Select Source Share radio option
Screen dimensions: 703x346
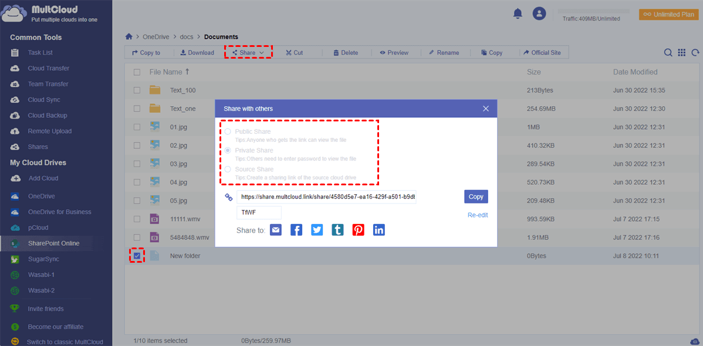[228, 169]
